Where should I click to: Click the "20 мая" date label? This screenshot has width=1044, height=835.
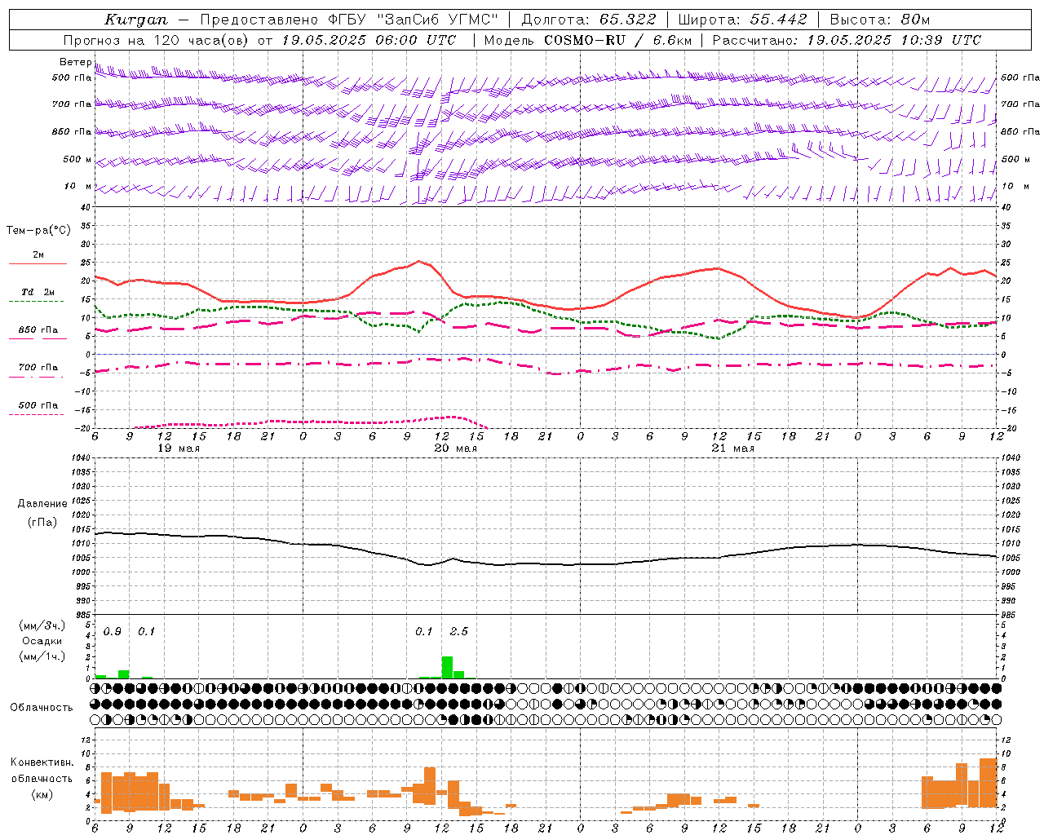[455, 448]
